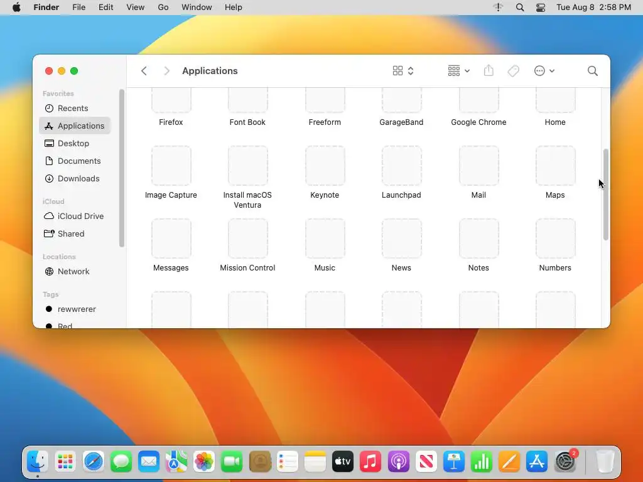Select Desktop in the sidebar
Screen dimensions: 643x482
[75, 144]
